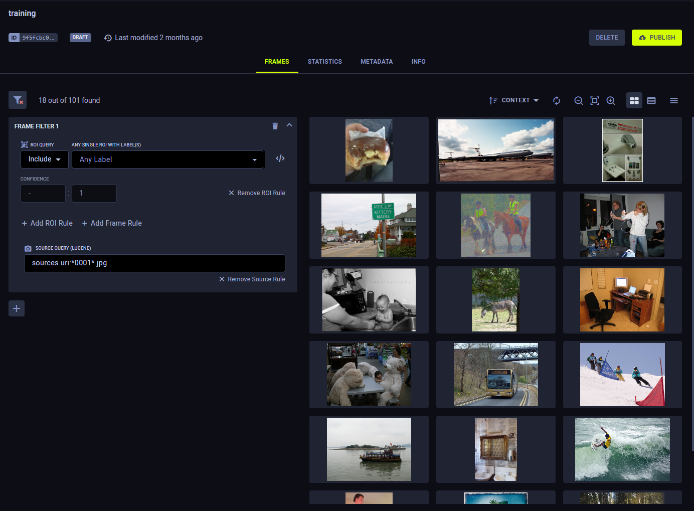Open the donut frame thumbnail
The height and width of the screenshot is (511, 694).
369,150
